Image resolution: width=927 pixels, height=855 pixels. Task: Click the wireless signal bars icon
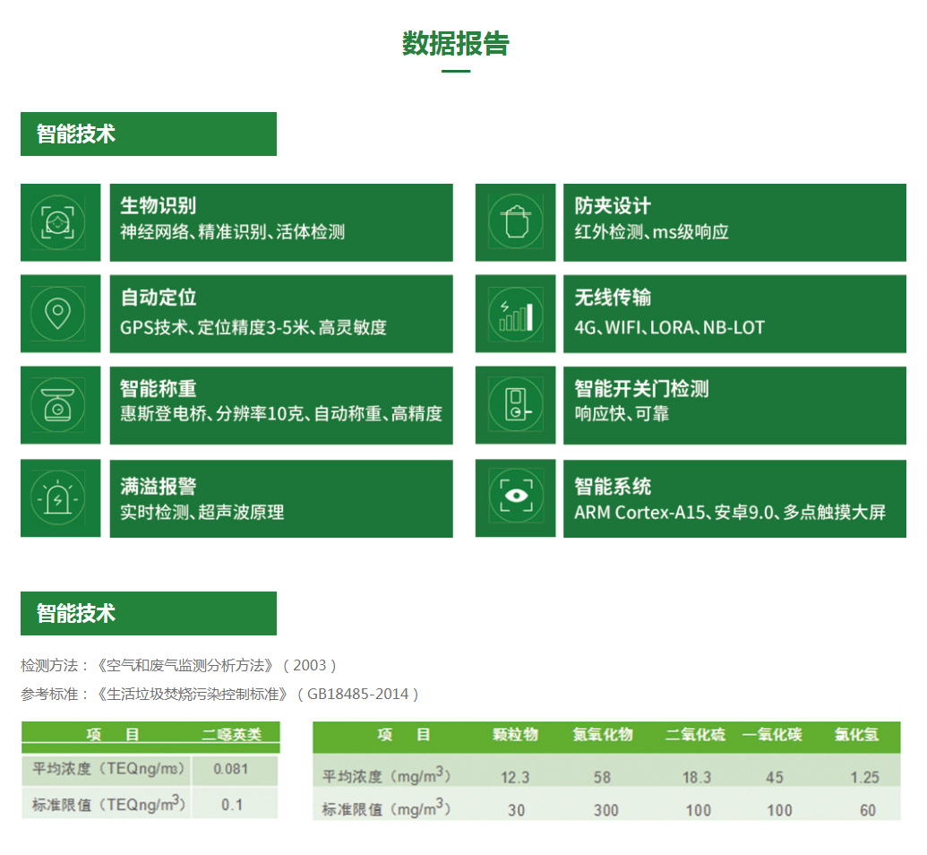(515, 314)
